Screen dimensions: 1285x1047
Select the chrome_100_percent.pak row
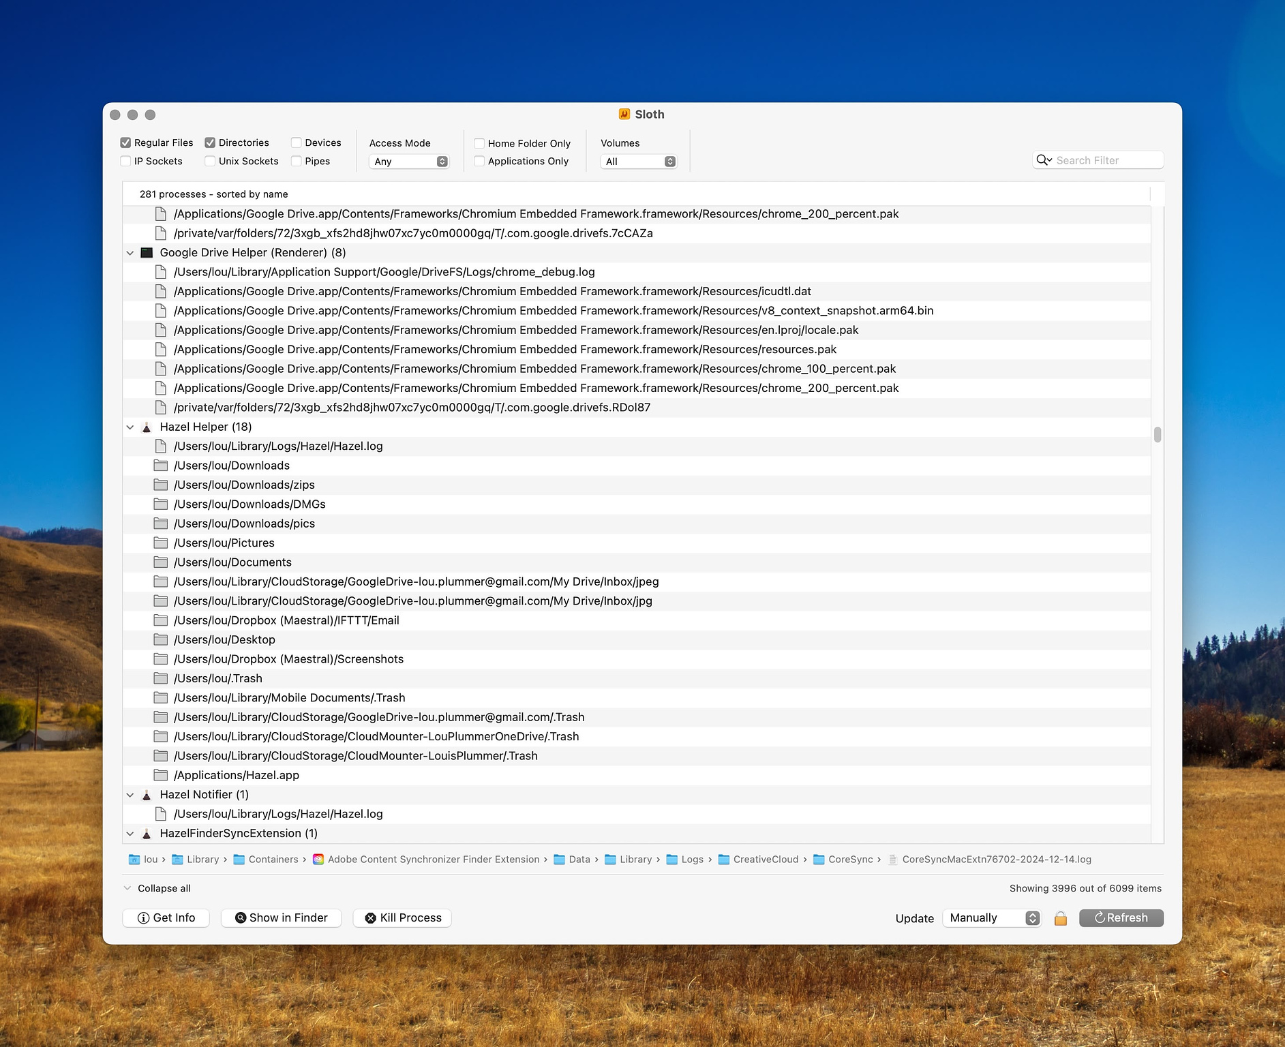point(637,369)
